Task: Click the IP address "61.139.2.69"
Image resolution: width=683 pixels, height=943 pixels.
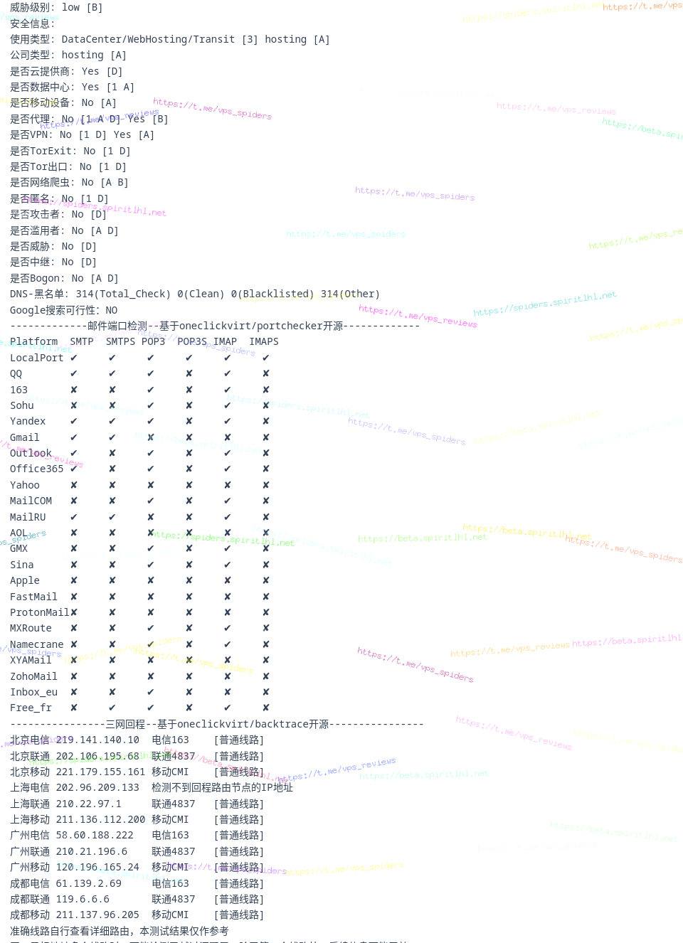Action: coord(89,883)
